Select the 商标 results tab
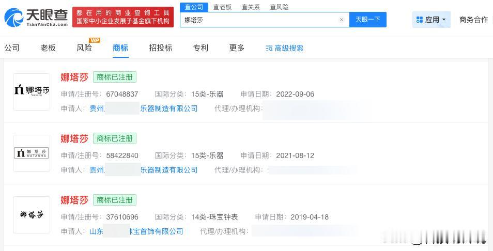 tap(120, 48)
